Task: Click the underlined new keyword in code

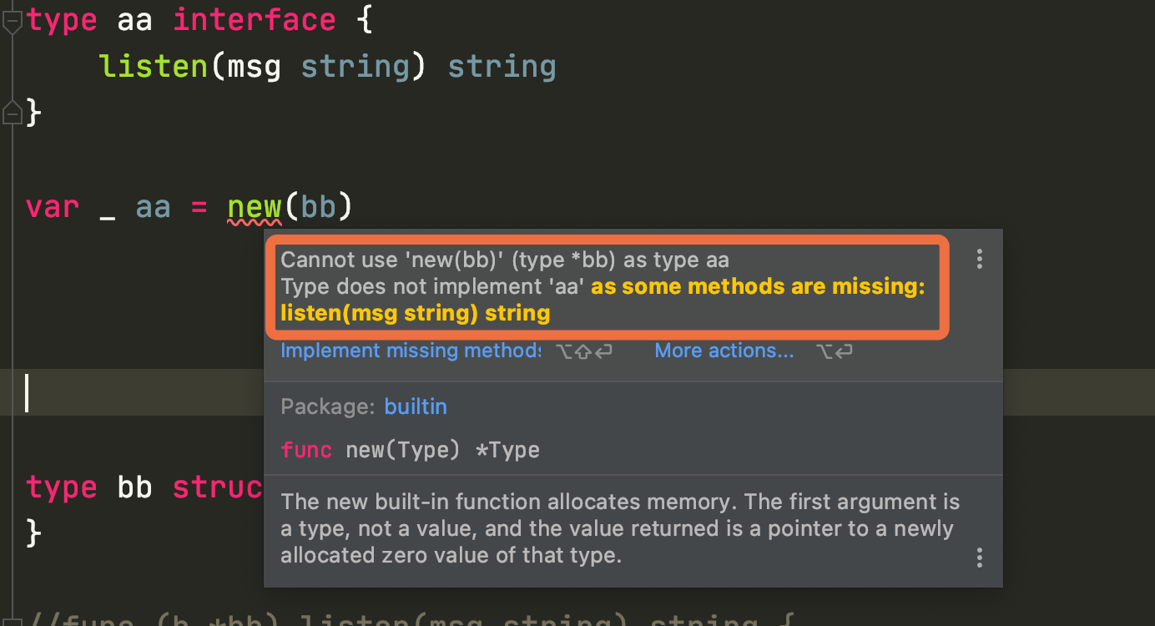Action: (255, 206)
